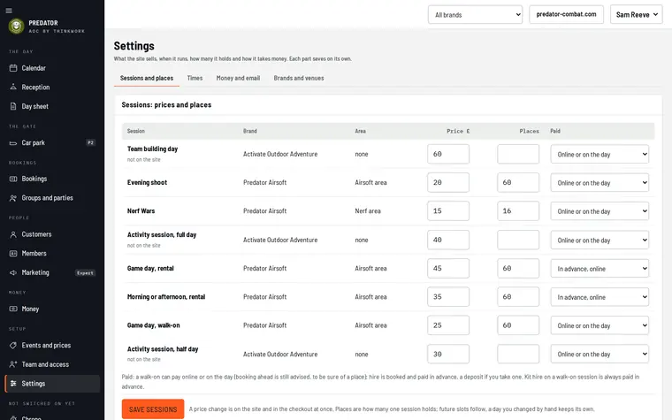Edit the places field for Team building day
Viewport: 672px width, 420px height.
518,154
